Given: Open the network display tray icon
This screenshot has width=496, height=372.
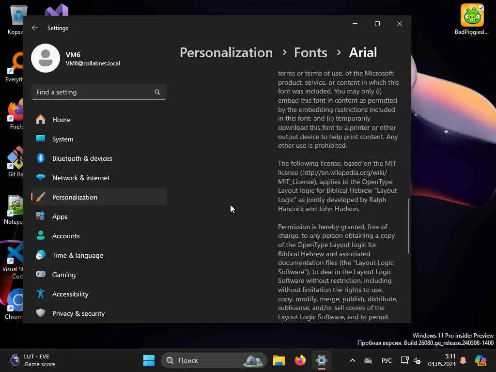Looking at the screenshot, I should tap(404, 360).
